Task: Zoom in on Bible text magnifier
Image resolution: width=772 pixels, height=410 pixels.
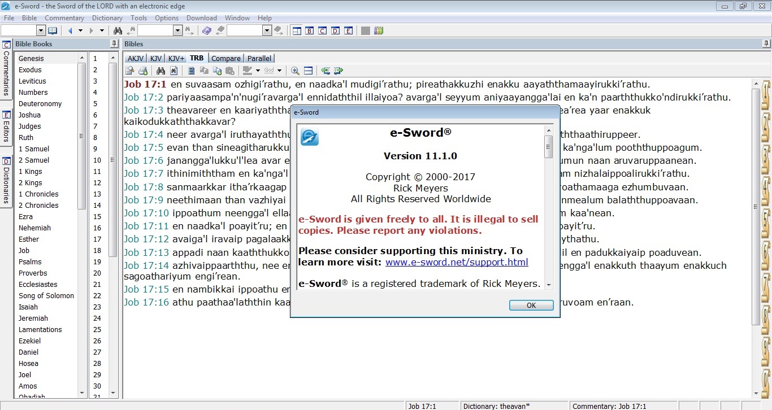Action: tap(295, 71)
